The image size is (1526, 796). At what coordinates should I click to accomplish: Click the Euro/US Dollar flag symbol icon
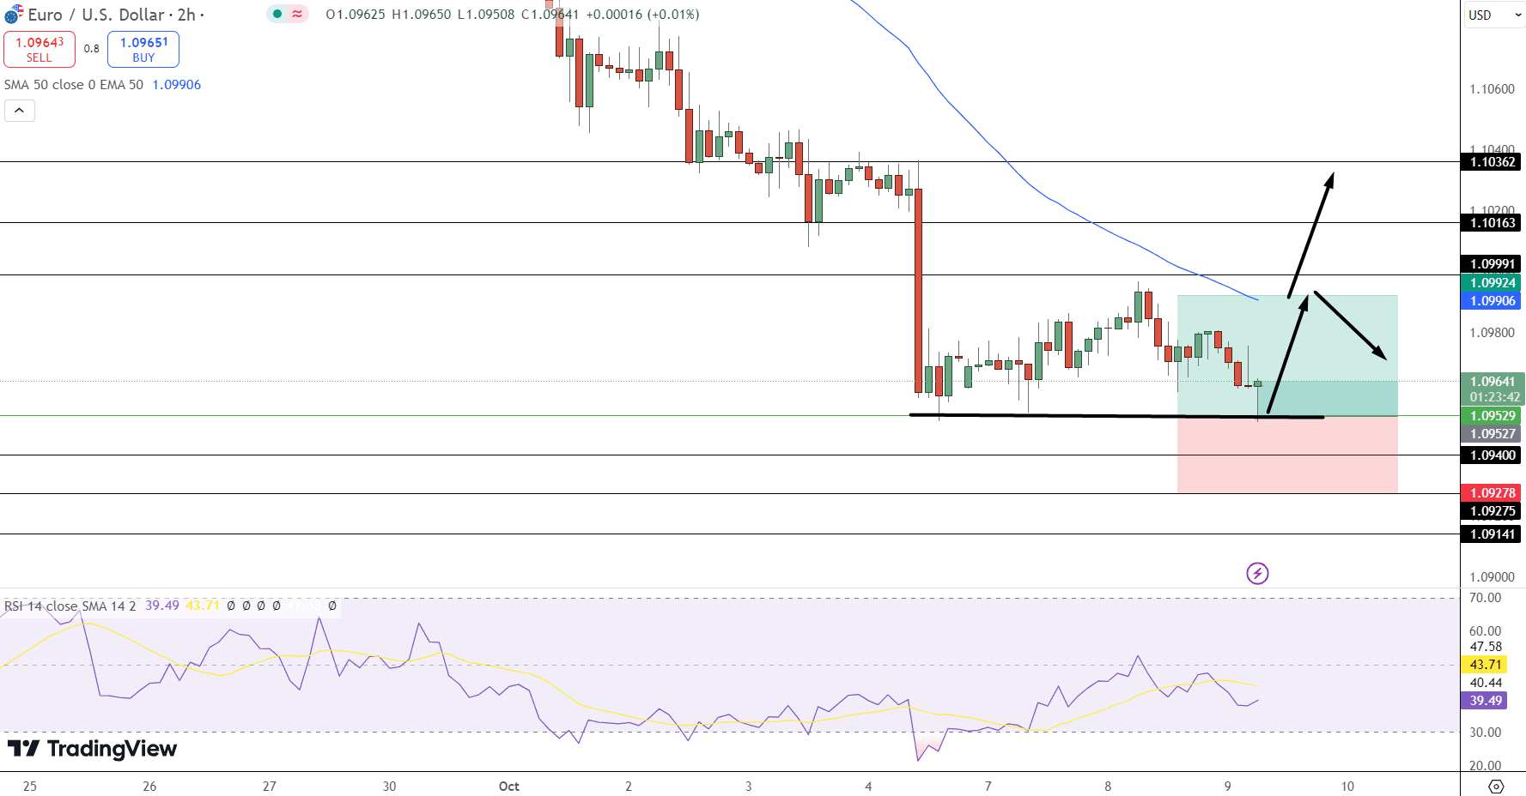(x=14, y=15)
